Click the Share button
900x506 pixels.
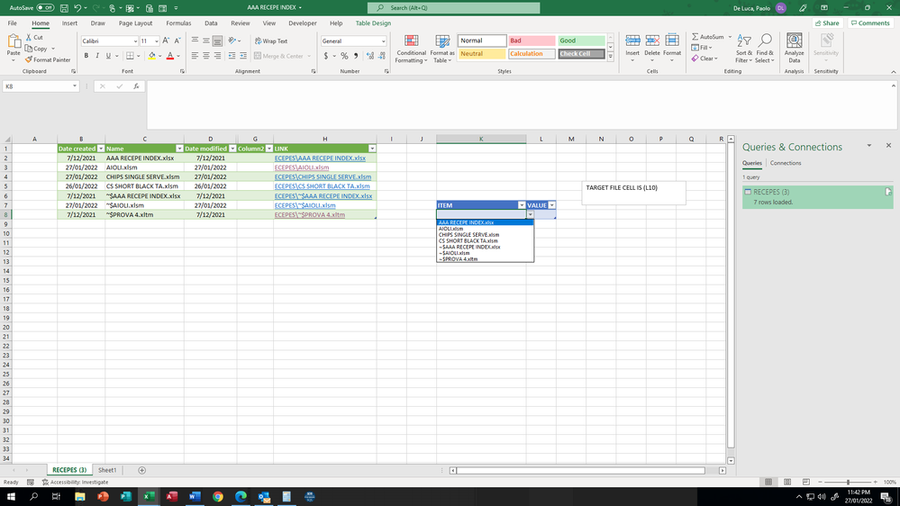point(827,23)
